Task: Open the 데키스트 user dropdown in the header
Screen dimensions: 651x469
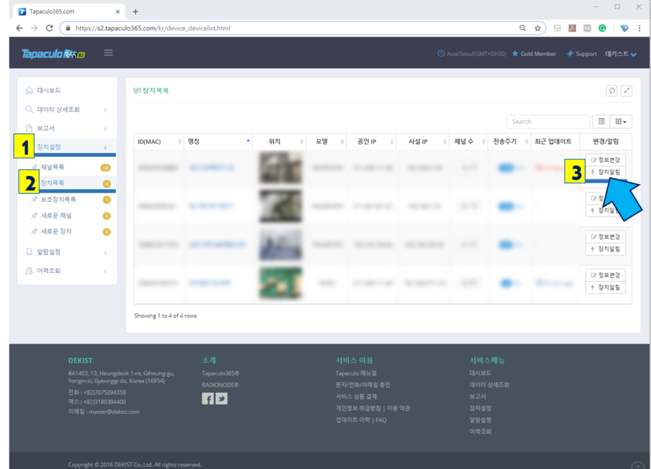Action: 621,54
